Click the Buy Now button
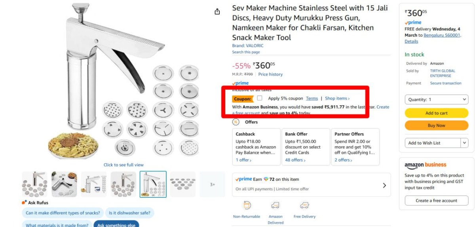This screenshot has width=475, height=227. 436,125
